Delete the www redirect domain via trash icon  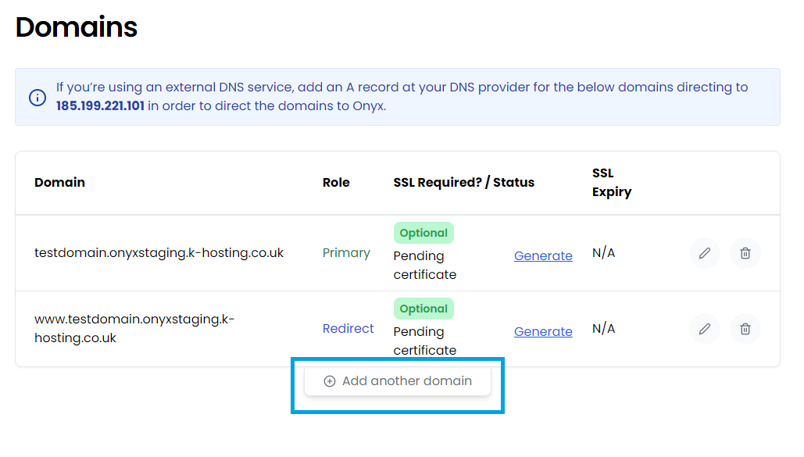tap(745, 329)
